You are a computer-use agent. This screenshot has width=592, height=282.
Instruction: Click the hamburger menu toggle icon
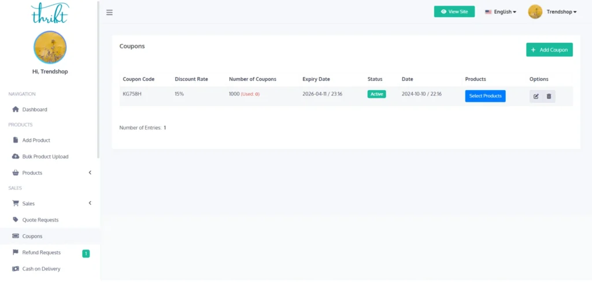coord(109,12)
